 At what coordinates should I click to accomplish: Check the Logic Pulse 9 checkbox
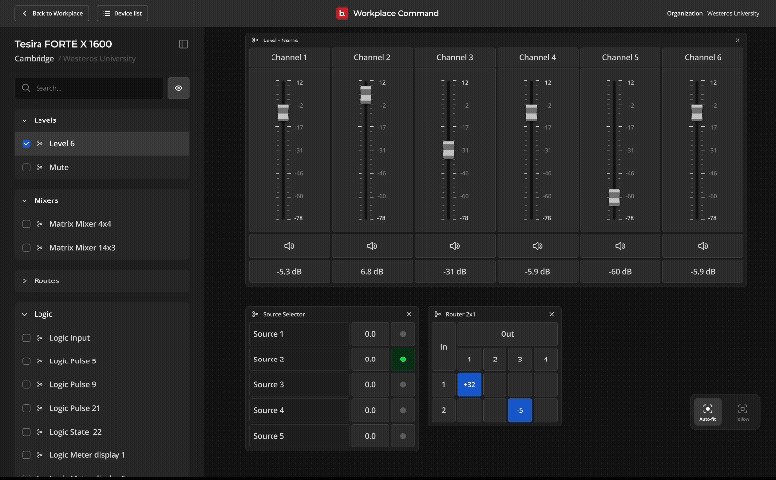pos(27,384)
